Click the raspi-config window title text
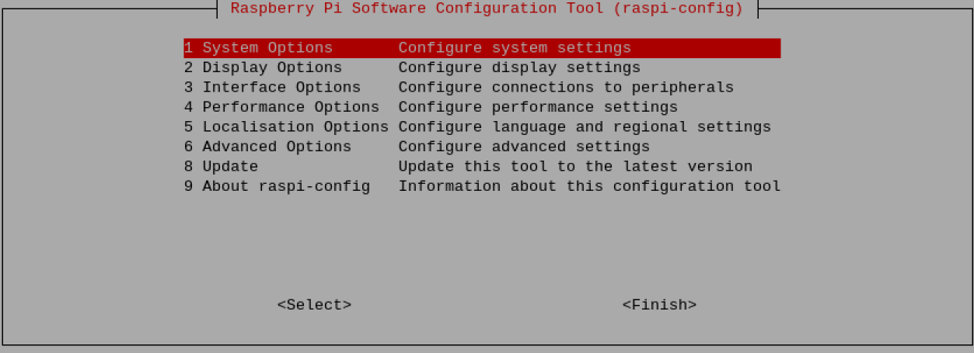 [x=487, y=9]
